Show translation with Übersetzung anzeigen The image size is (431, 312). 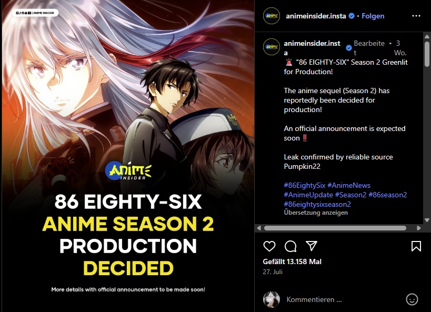(x=316, y=213)
